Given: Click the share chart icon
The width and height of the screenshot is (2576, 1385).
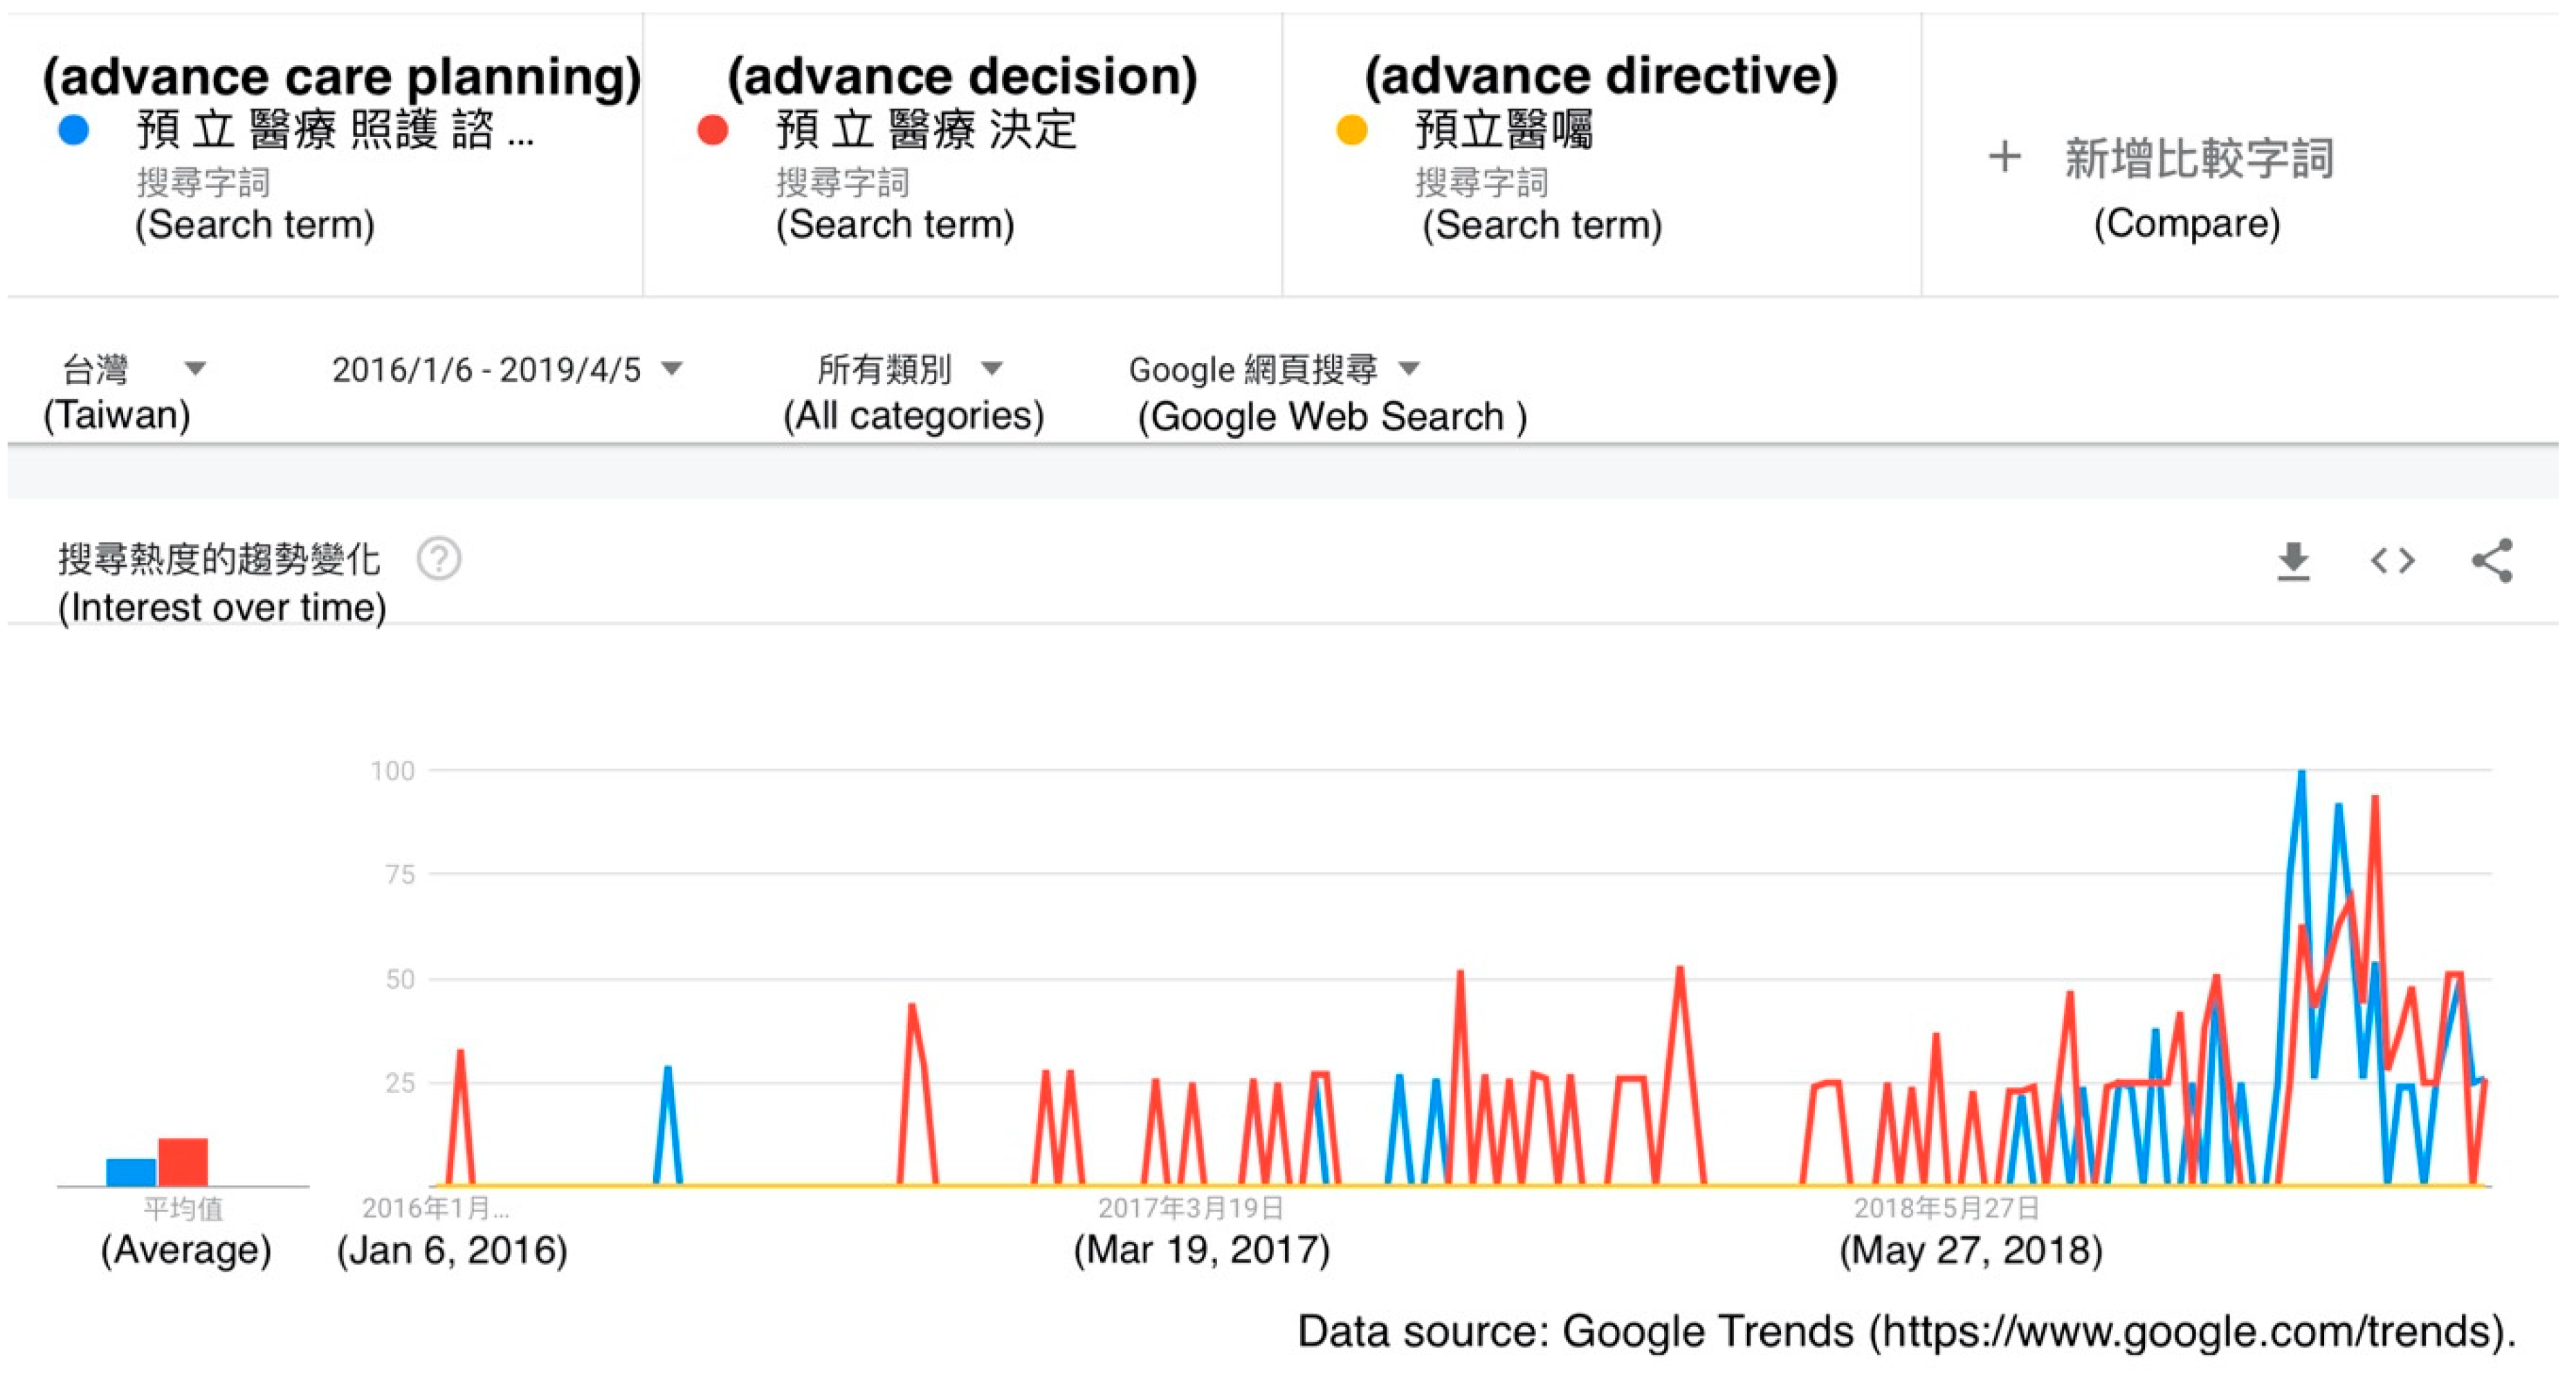Looking at the screenshot, I should tap(2491, 561).
